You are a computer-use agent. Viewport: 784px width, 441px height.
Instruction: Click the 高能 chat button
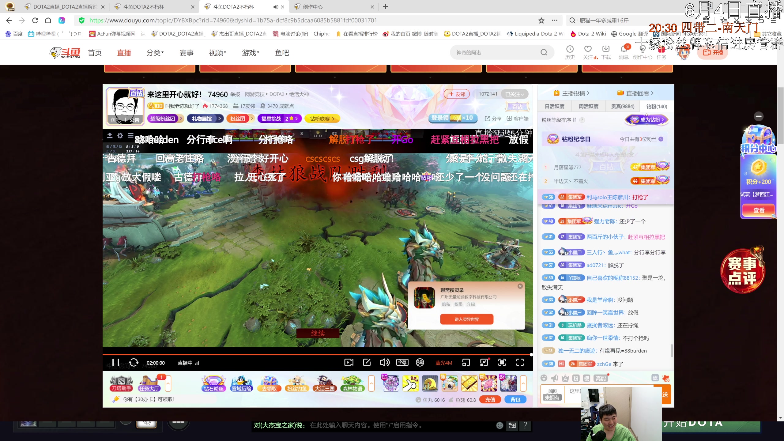[x=601, y=378]
